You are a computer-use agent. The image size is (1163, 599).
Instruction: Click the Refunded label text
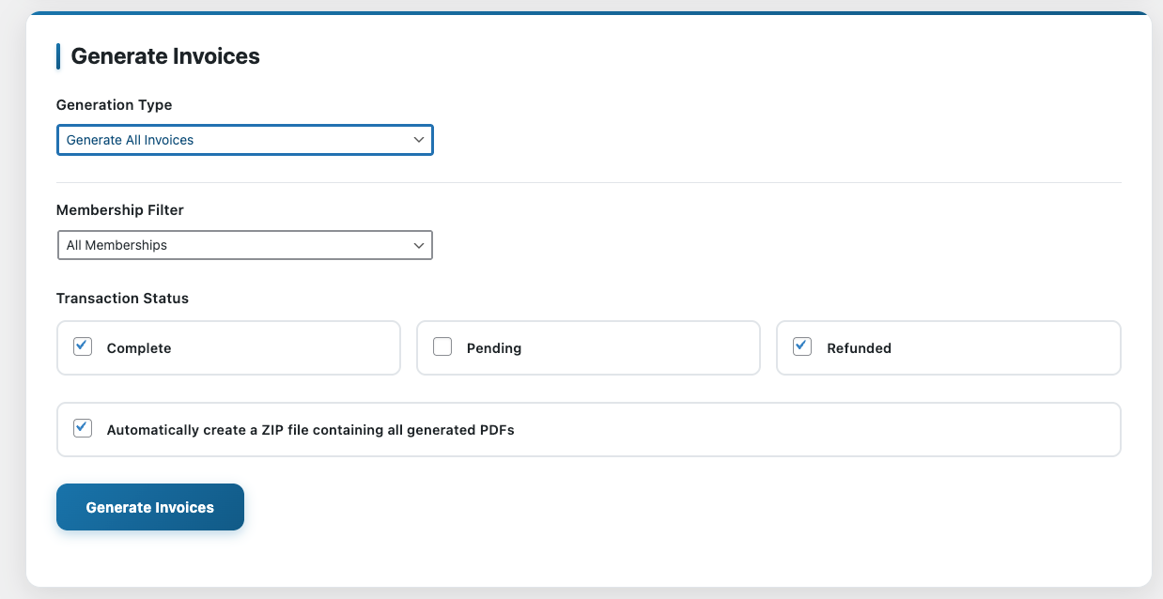coord(858,347)
